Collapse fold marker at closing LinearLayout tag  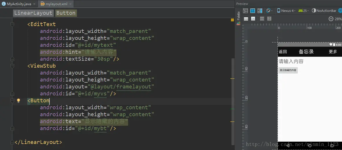(x=12, y=142)
